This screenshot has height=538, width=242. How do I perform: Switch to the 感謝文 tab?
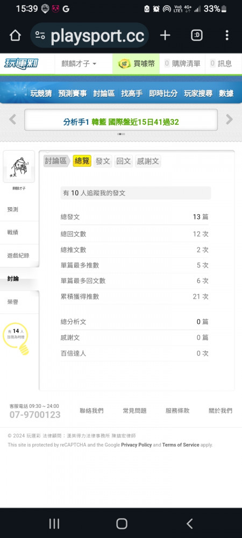(148, 161)
